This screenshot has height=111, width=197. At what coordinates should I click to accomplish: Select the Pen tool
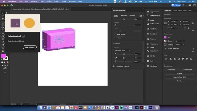pyautogui.click(x=3, y=18)
